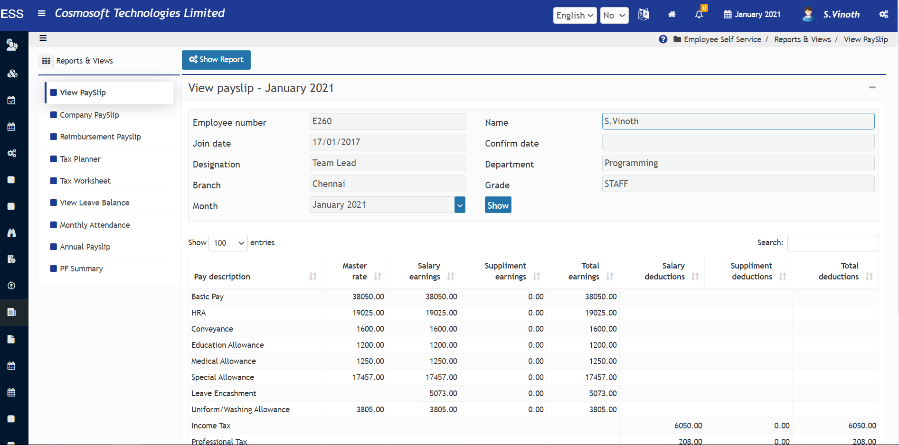Open the settings gears icon at top right
The width and height of the screenshot is (899, 445).
pos(883,15)
